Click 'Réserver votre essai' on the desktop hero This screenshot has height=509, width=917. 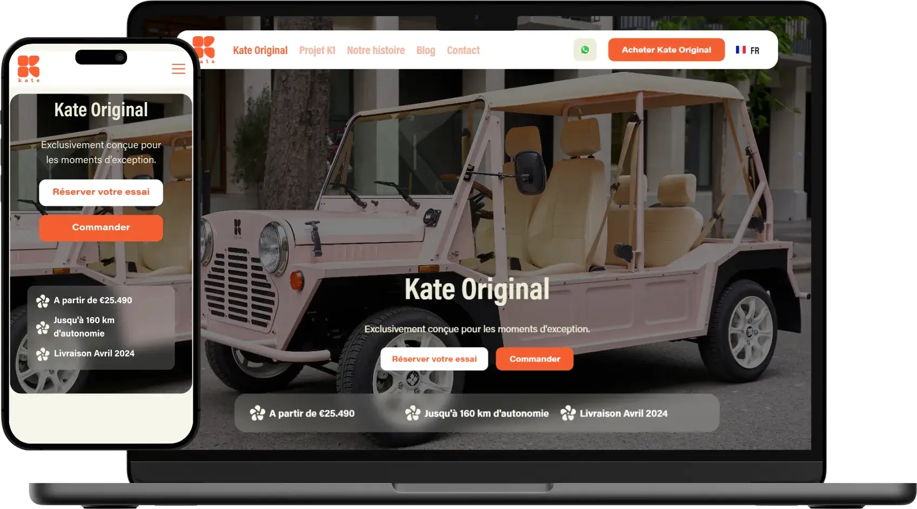434,359
